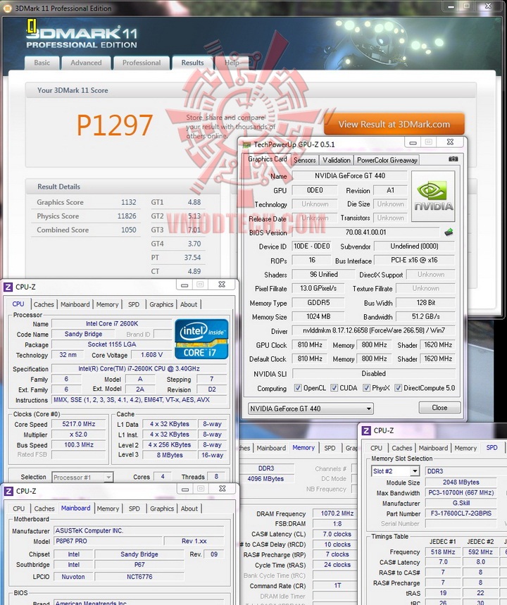
Task: Open SPD tab in CPU-Z Mainboard window
Action: coord(134,509)
